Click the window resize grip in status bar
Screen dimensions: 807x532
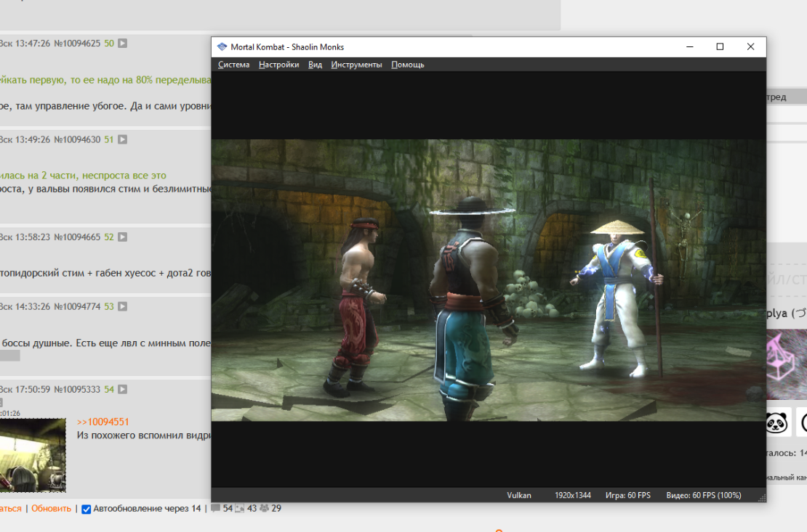pyautogui.click(x=762, y=498)
